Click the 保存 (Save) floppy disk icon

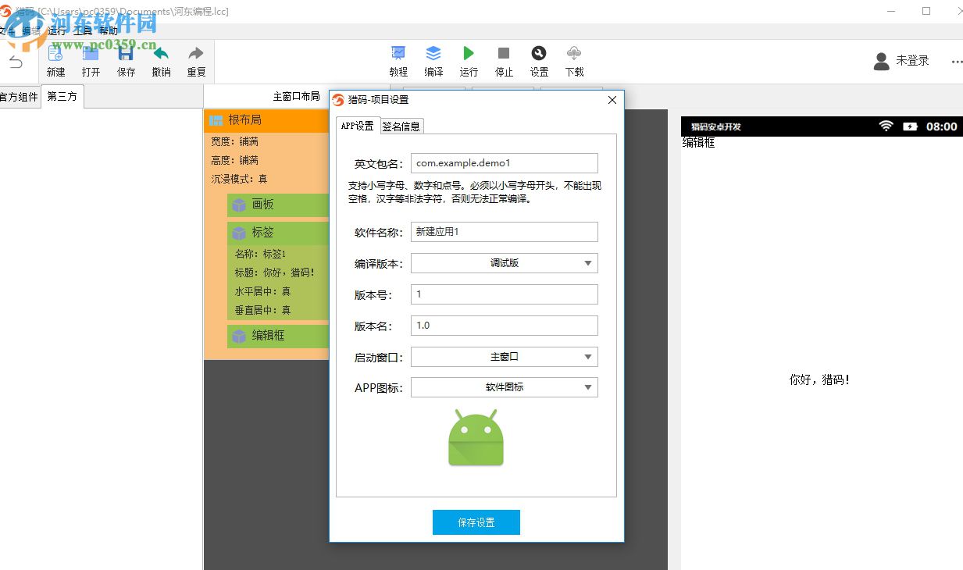point(126,54)
